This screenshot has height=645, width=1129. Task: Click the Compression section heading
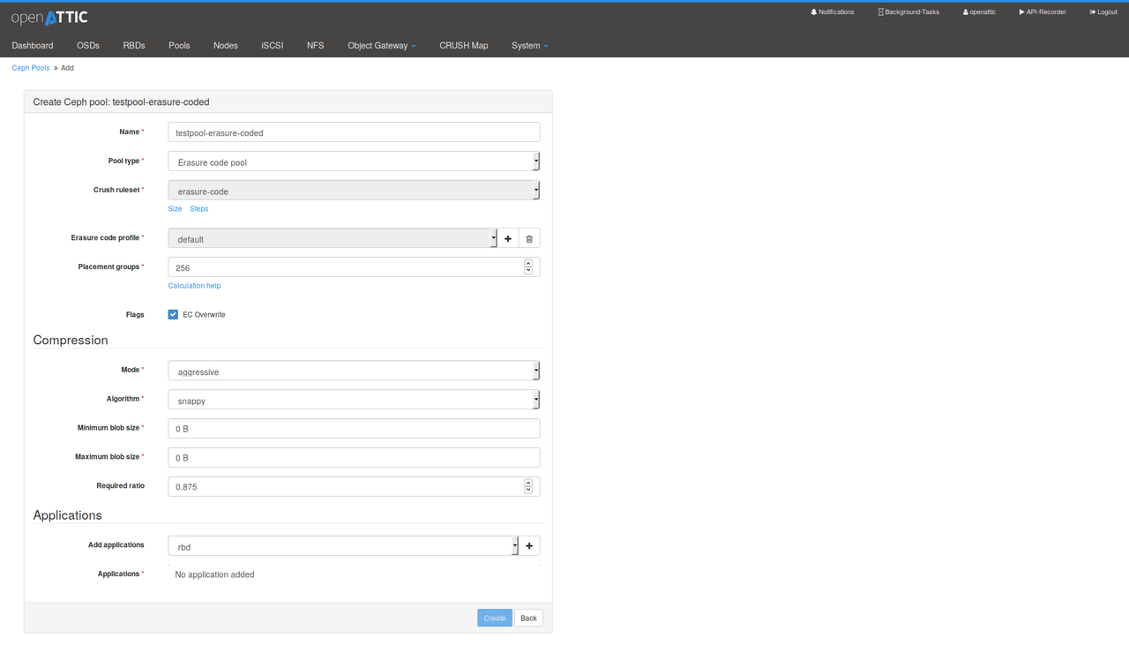coord(71,340)
